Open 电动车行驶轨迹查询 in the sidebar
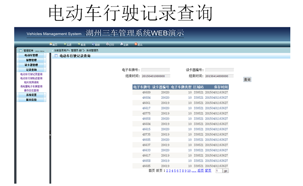Viewport: 303px width, 186px height. (x=31, y=78)
